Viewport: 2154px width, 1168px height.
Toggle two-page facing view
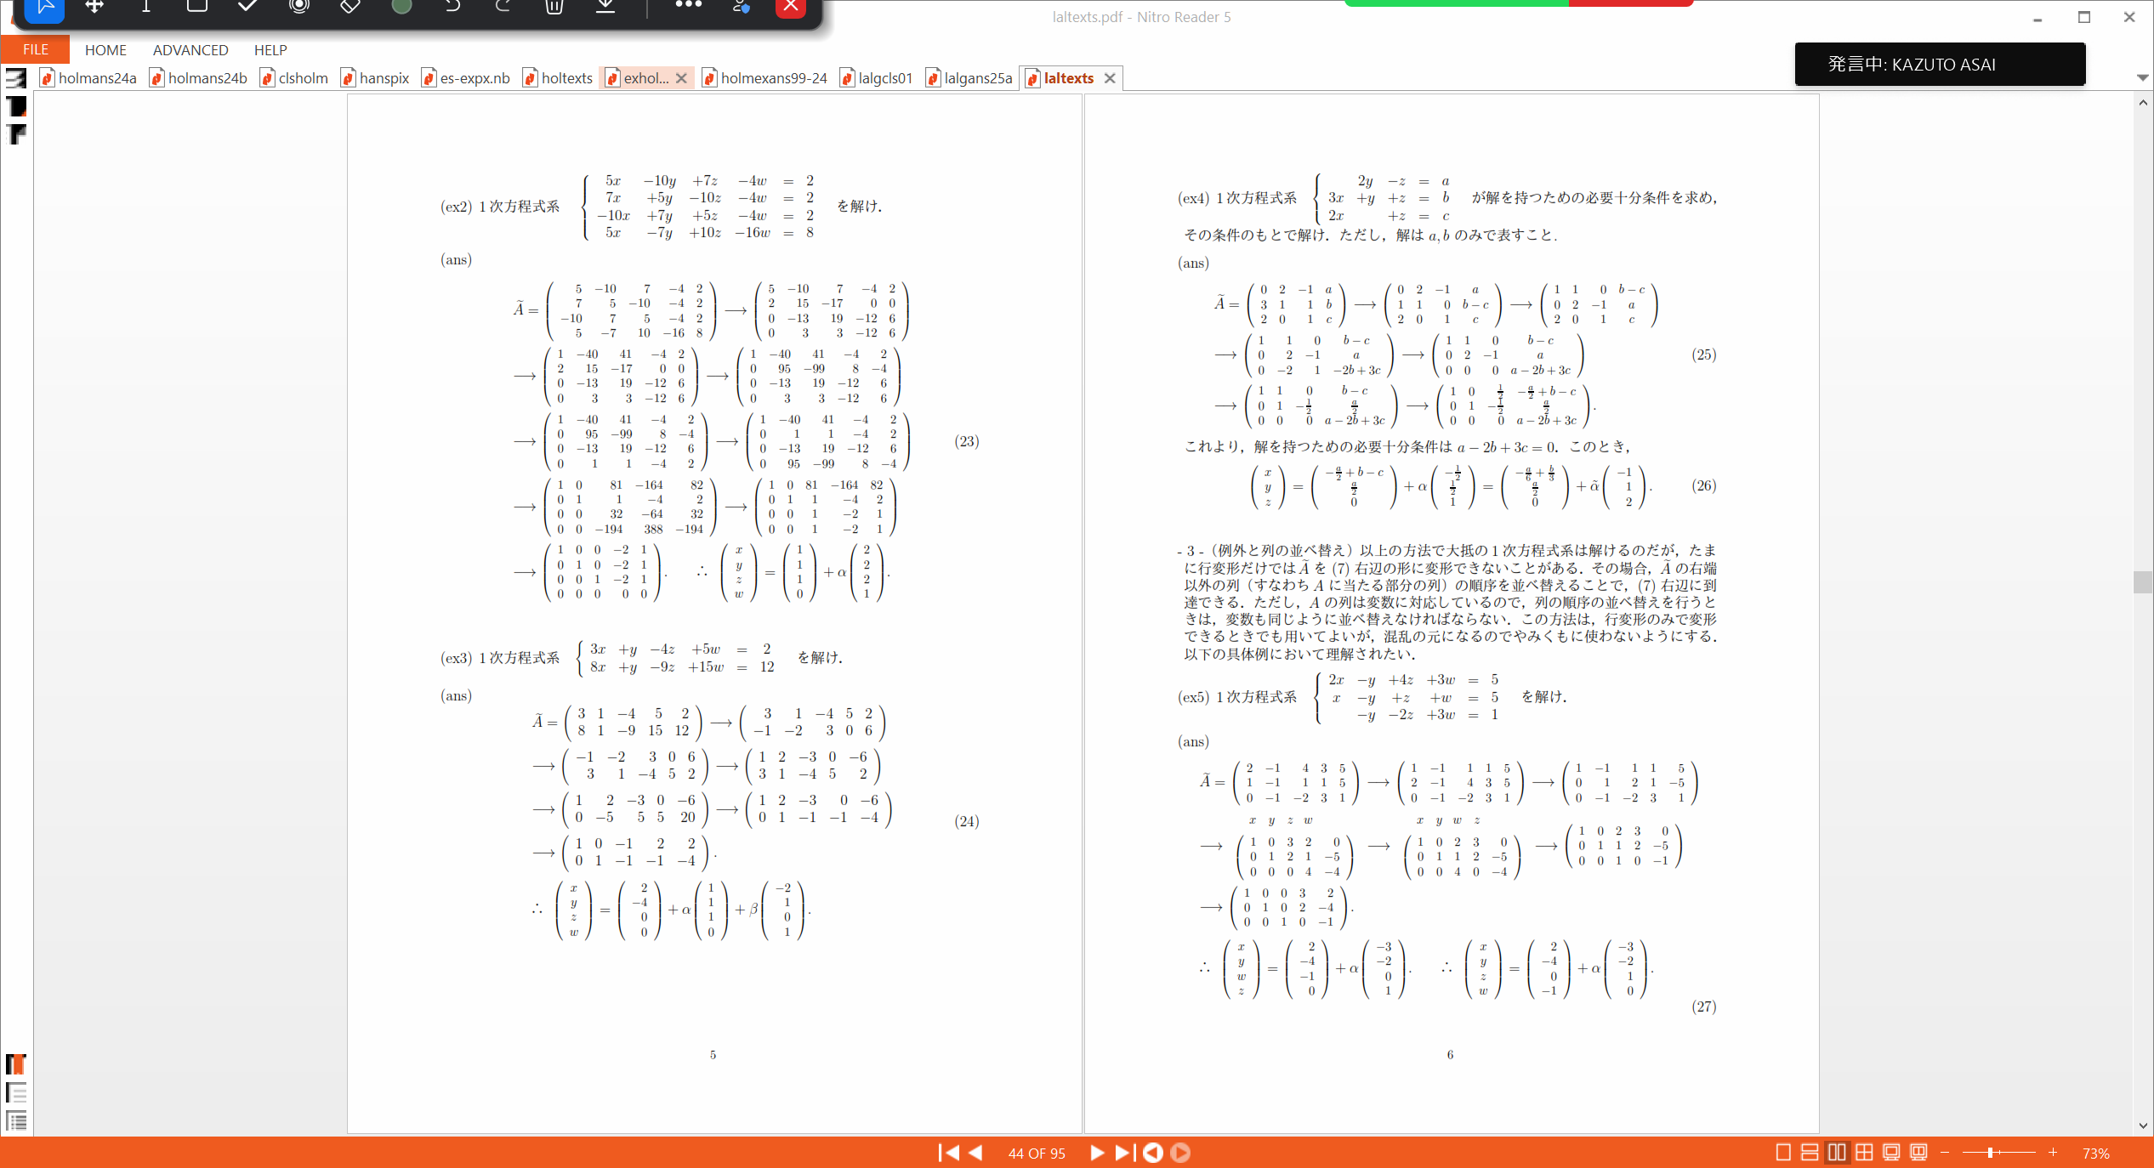1837,1153
